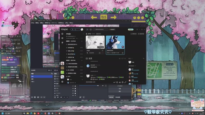Add a new source in OBS

tap(55, 97)
